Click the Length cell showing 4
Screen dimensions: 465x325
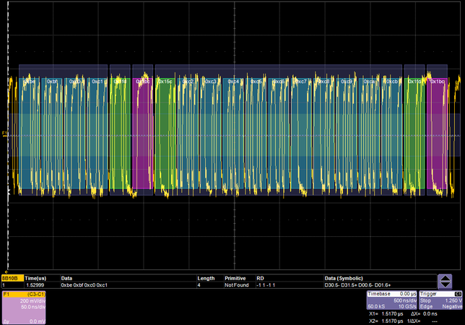coord(199,285)
